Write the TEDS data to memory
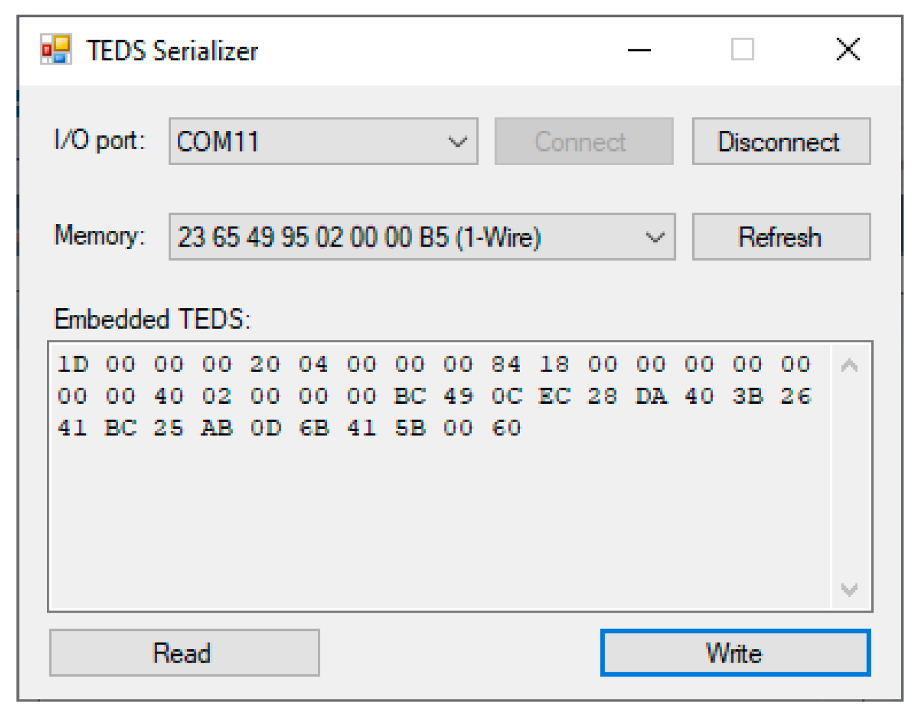 735,653
